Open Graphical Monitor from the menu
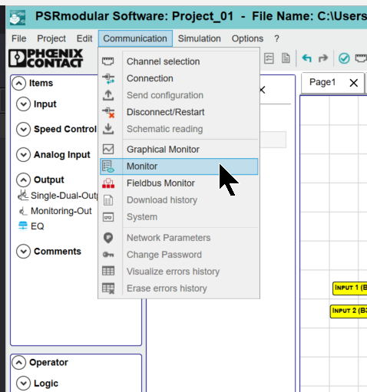Viewport: 367px width, 392px height. tap(179, 149)
